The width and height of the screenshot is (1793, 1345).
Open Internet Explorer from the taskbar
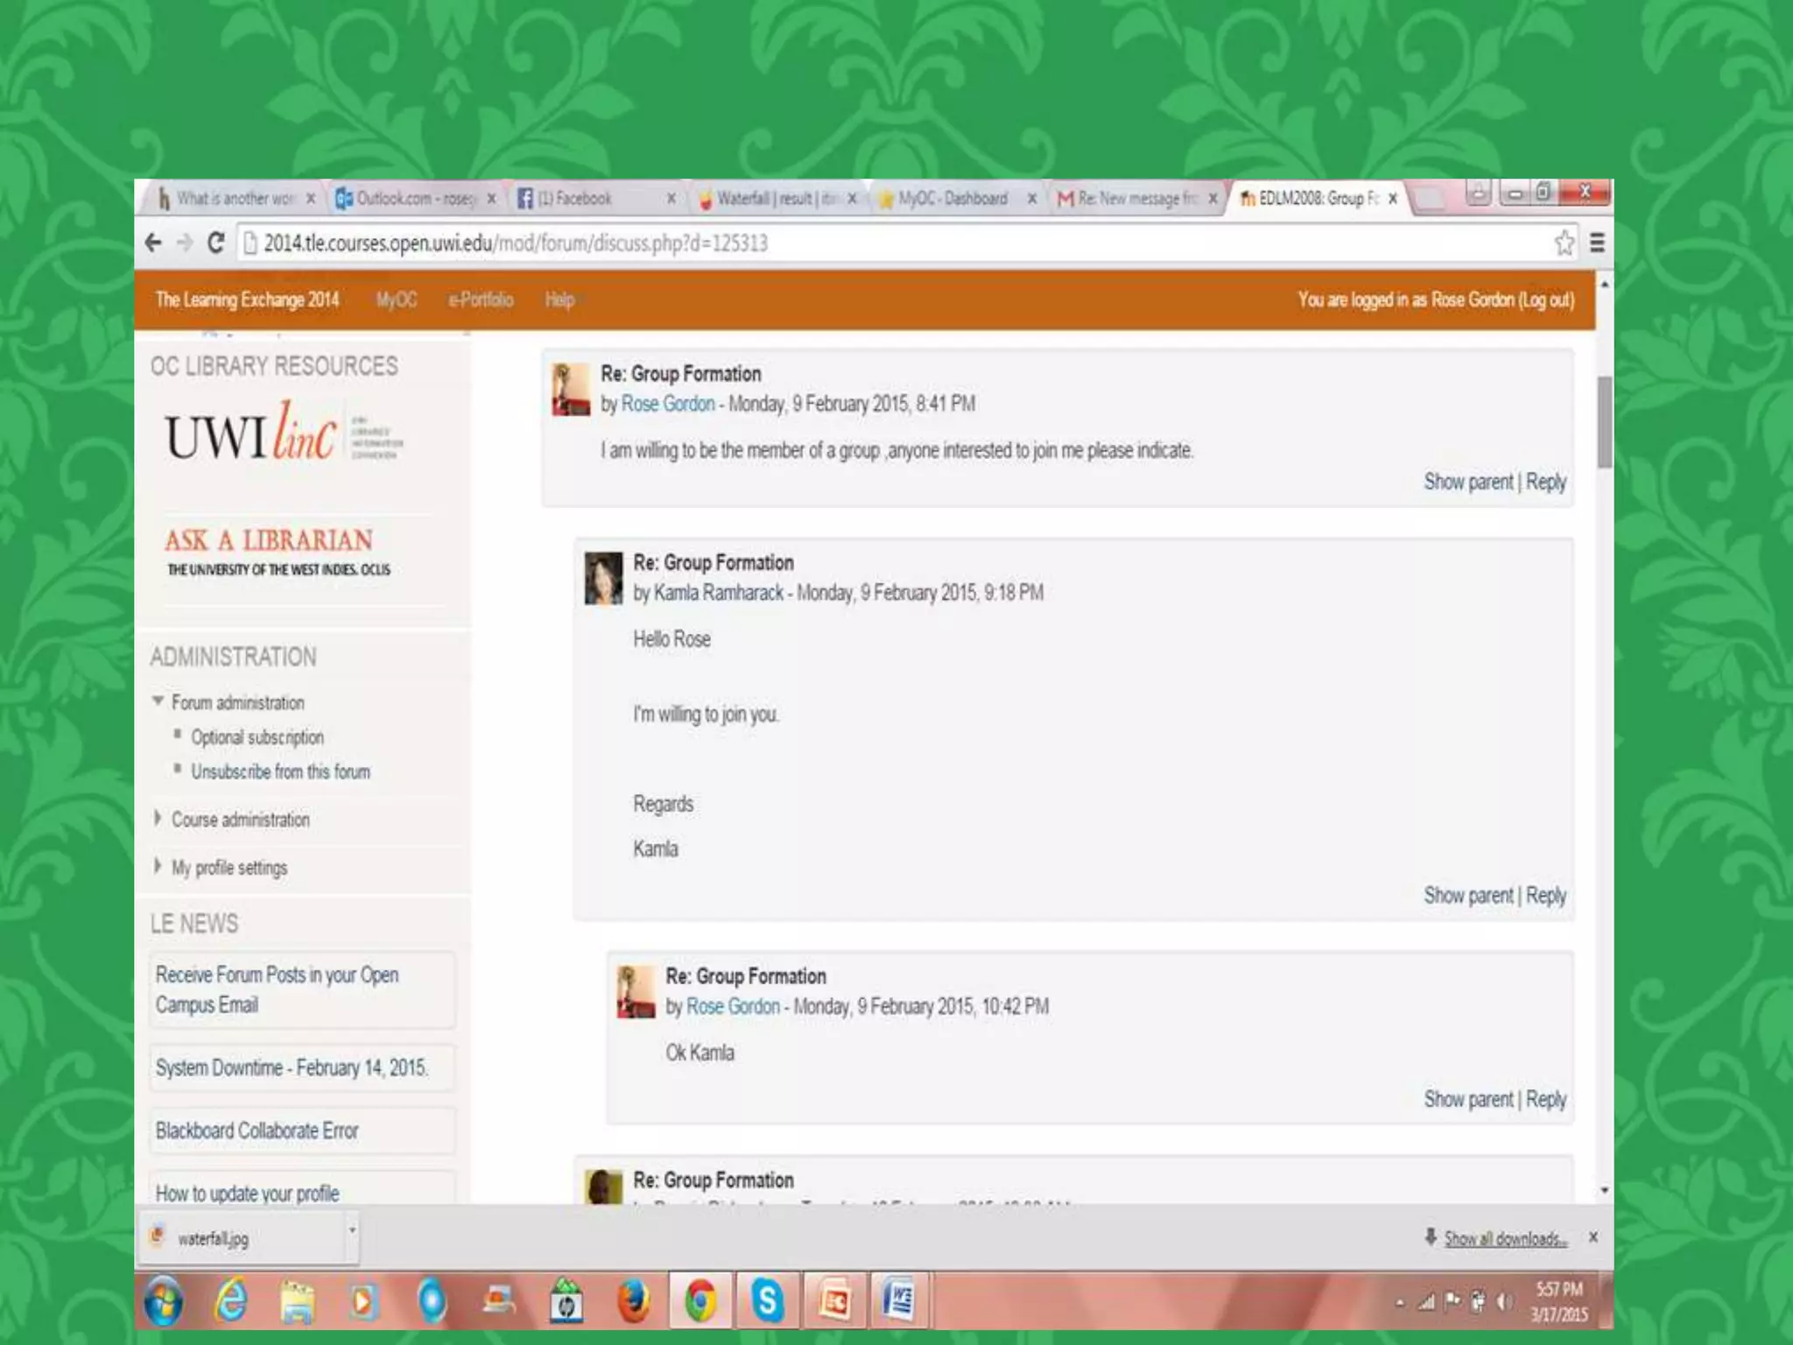point(231,1300)
